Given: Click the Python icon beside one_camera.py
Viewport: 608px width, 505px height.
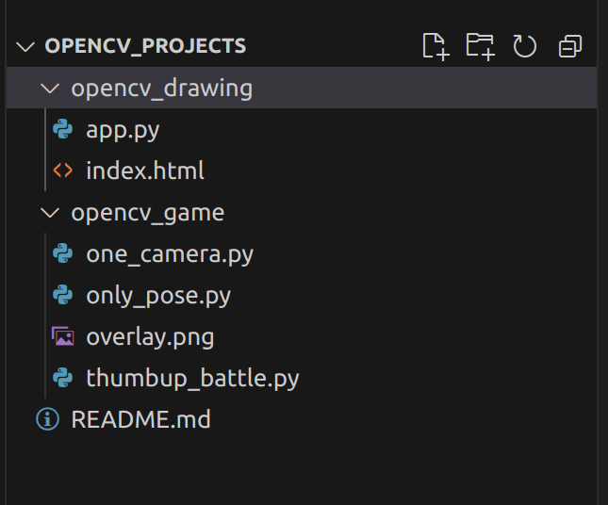Looking at the screenshot, I should tap(63, 253).
